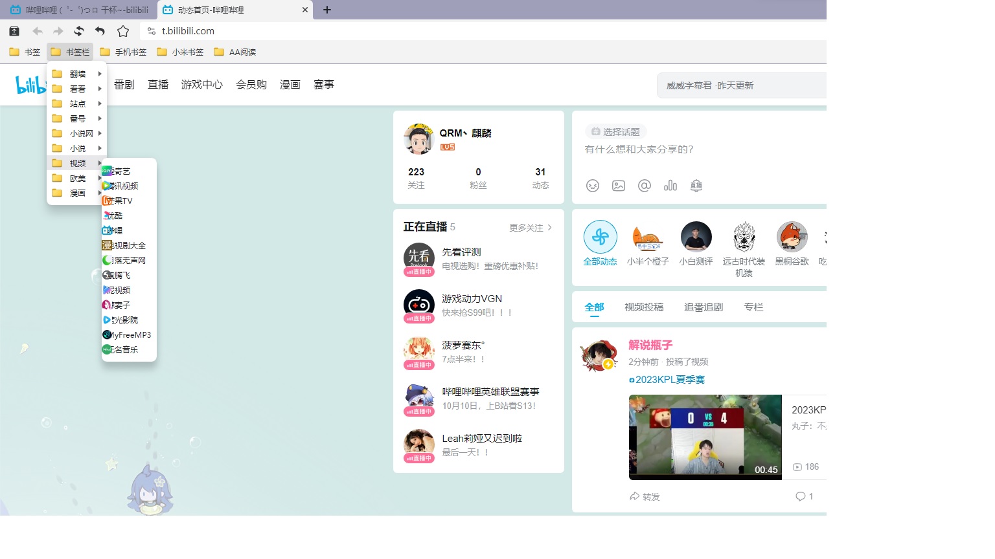The image size is (995, 559).
Task: Open 直播 in the header nav
Action: pos(158,84)
